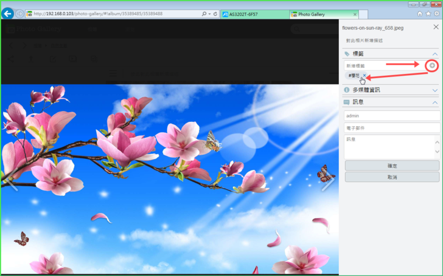
Task: Close the photo details side panel
Action: pos(436,27)
